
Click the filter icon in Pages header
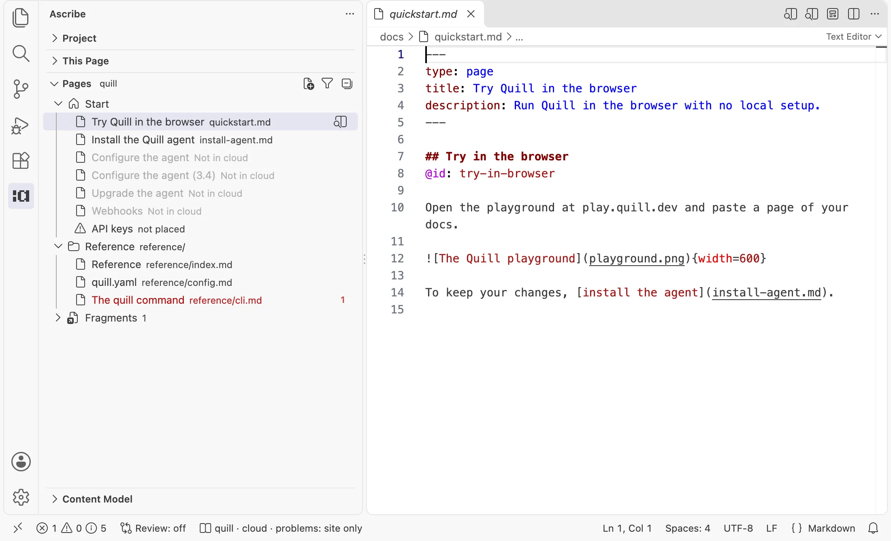coord(327,83)
